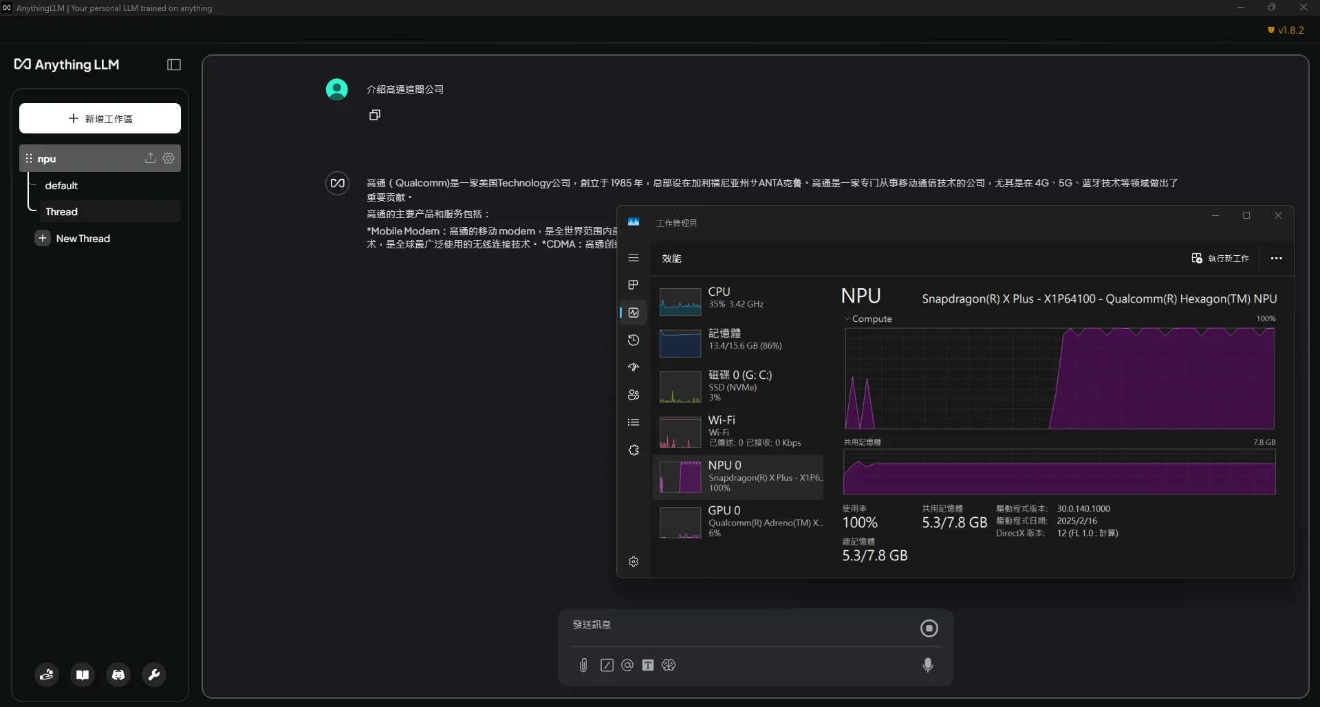Click the user avatar icon
Viewport: 1320px width, 707px height.
337,89
